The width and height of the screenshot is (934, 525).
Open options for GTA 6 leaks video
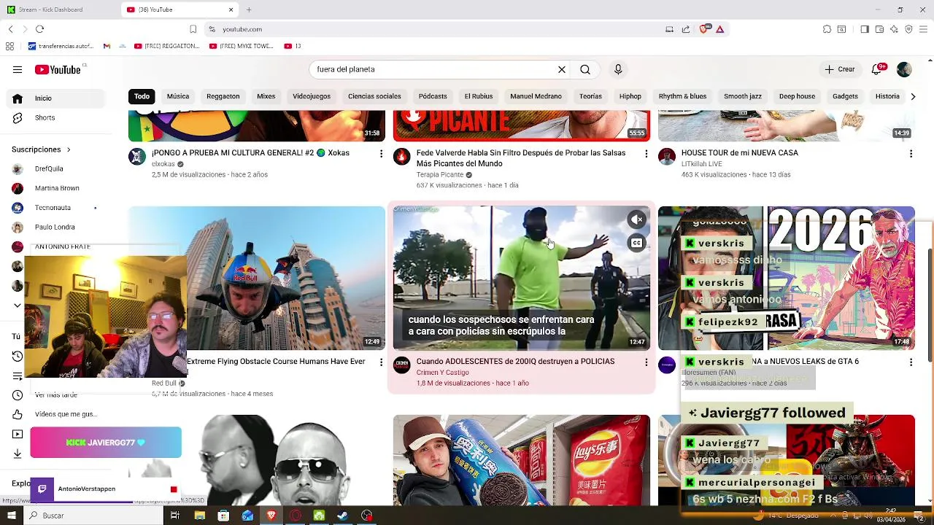pyautogui.click(x=911, y=362)
